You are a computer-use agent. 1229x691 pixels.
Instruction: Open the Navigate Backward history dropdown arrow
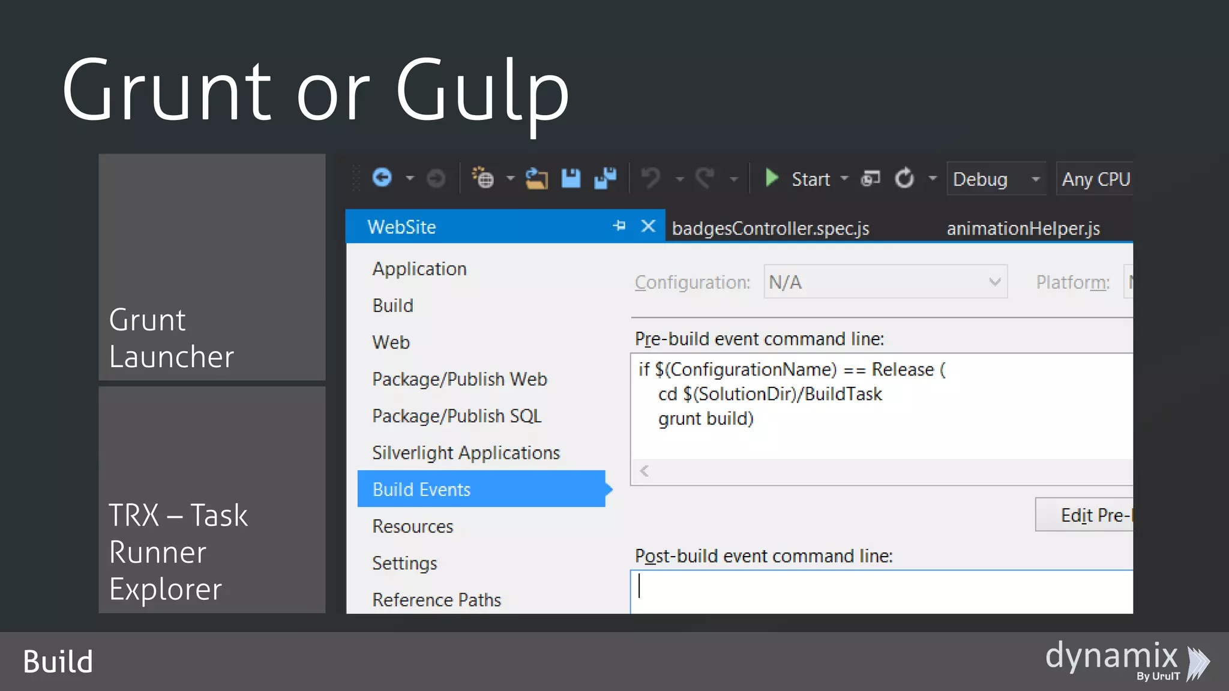tap(410, 179)
